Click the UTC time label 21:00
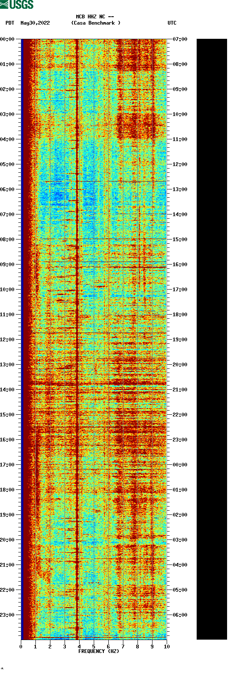The width and height of the screenshot is (230, 673). [x=180, y=390]
